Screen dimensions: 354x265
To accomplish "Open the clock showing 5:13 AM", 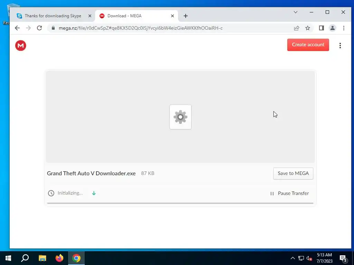I will coord(324,258).
